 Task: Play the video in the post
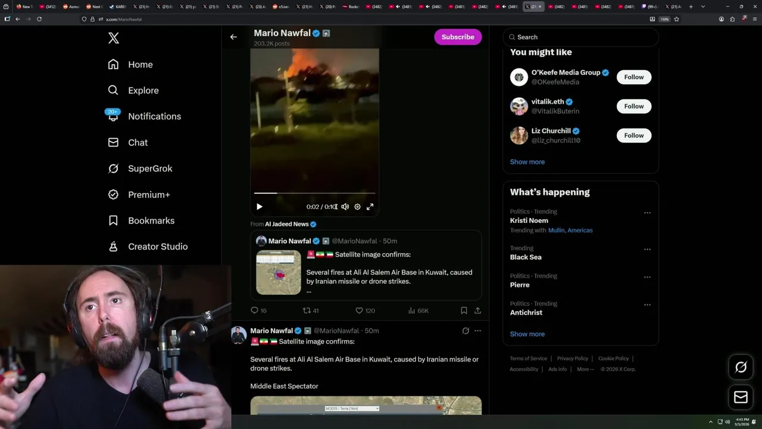pos(259,207)
